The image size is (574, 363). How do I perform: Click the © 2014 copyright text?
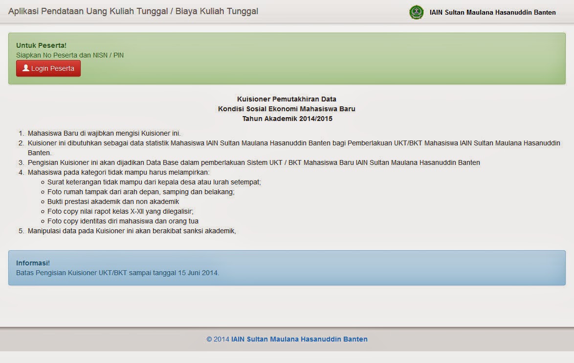click(218, 339)
